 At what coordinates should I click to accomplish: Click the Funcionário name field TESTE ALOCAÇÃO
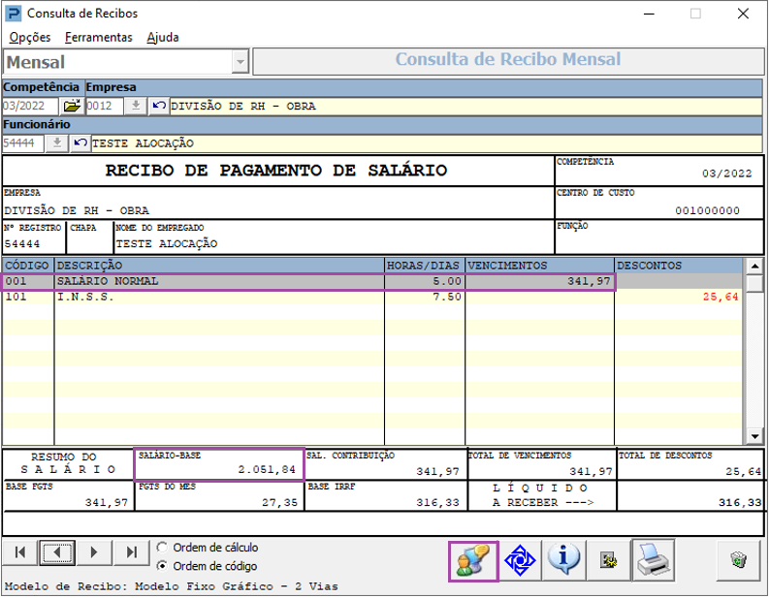pos(427,143)
